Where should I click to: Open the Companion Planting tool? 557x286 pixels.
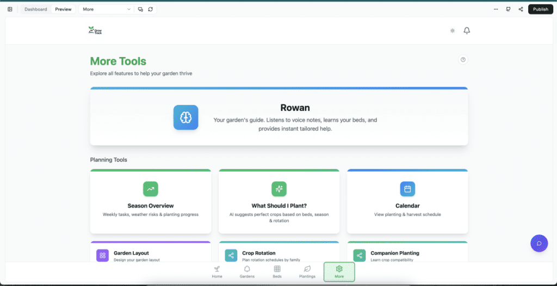click(x=407, y=252)
